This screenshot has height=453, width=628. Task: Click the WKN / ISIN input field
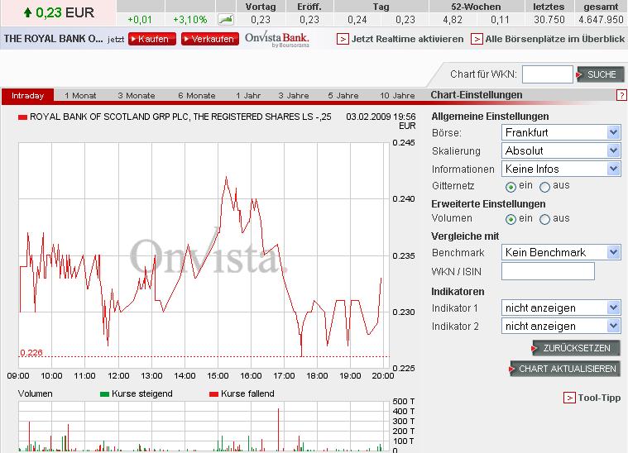(548, 271)
